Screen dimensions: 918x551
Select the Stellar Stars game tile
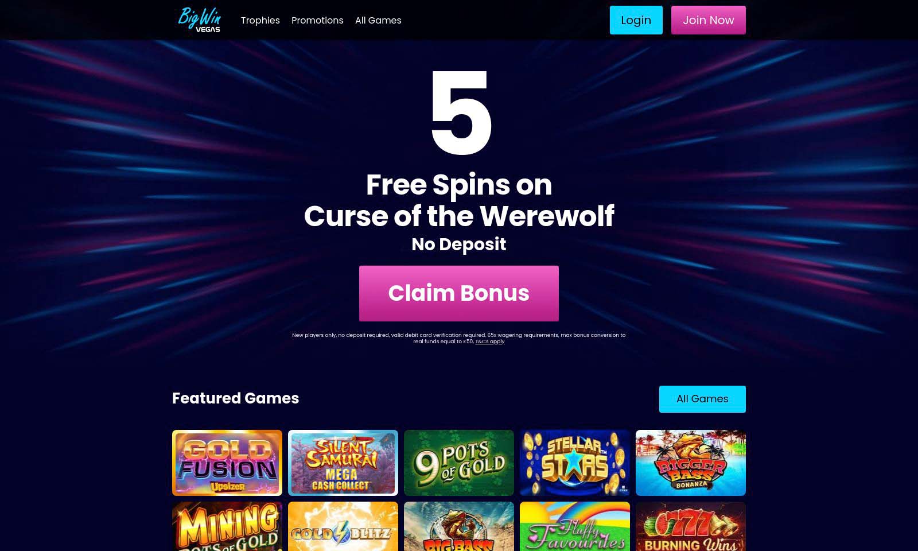575,463
